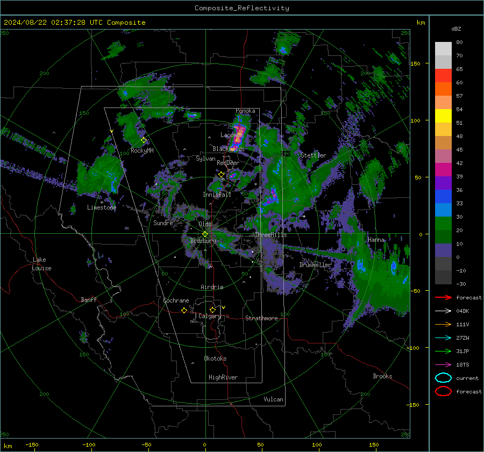The height and width of the screenshot is (452, 484).
Task: Click the Limestone label
Action: [x=102, y=207]
